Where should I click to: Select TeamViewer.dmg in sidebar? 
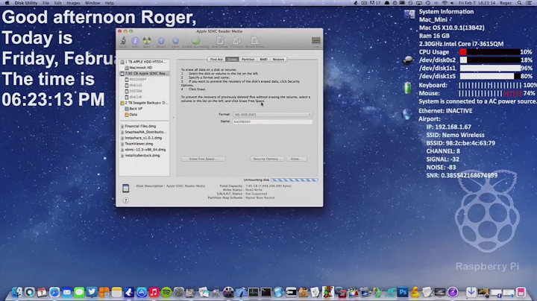(144, 144)
